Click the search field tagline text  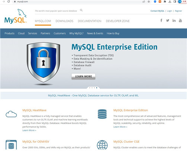56,11
